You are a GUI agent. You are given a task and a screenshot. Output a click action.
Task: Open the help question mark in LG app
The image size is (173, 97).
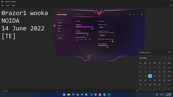click(138, 14)
